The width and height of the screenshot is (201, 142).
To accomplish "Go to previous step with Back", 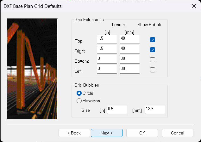I will tap(74, 133).
